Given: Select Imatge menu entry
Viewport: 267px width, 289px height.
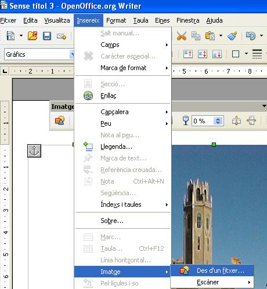Looking at the screenshot, I should click(122, 272).
